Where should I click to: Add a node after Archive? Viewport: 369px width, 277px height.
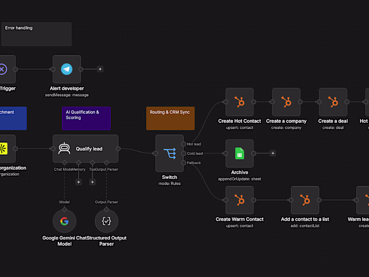click(x=273, y=154)
